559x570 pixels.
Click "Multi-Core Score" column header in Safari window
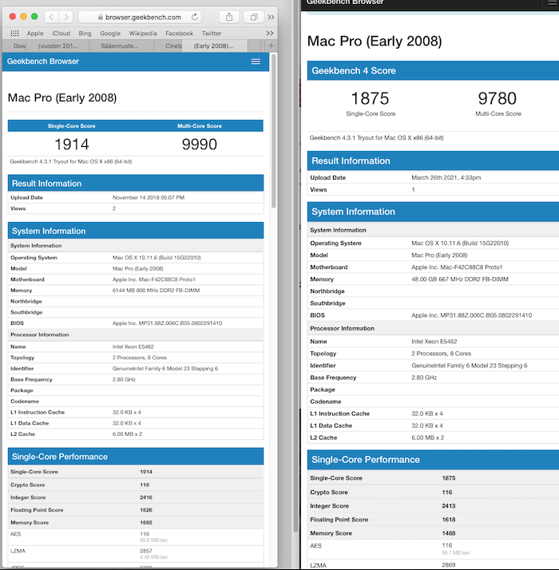200,126
